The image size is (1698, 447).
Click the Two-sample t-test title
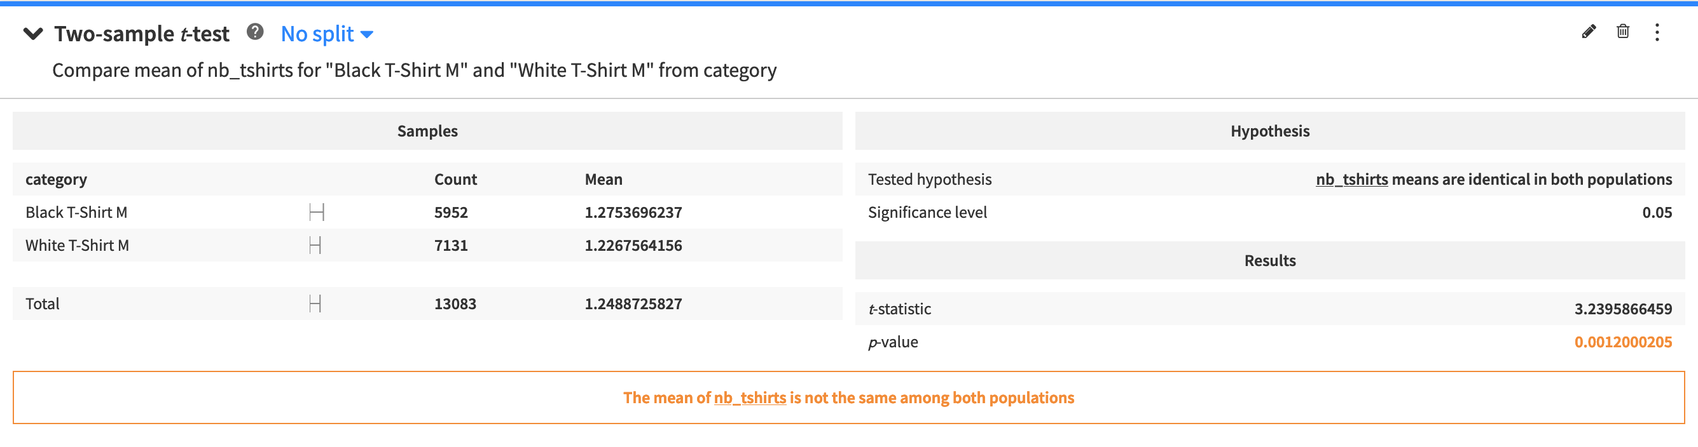tap(142, 34)
